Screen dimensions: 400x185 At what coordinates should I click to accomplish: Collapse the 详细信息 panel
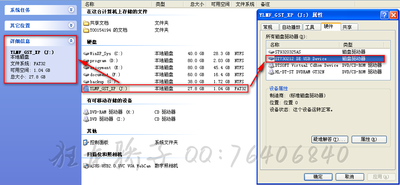[x=71, y=41]
